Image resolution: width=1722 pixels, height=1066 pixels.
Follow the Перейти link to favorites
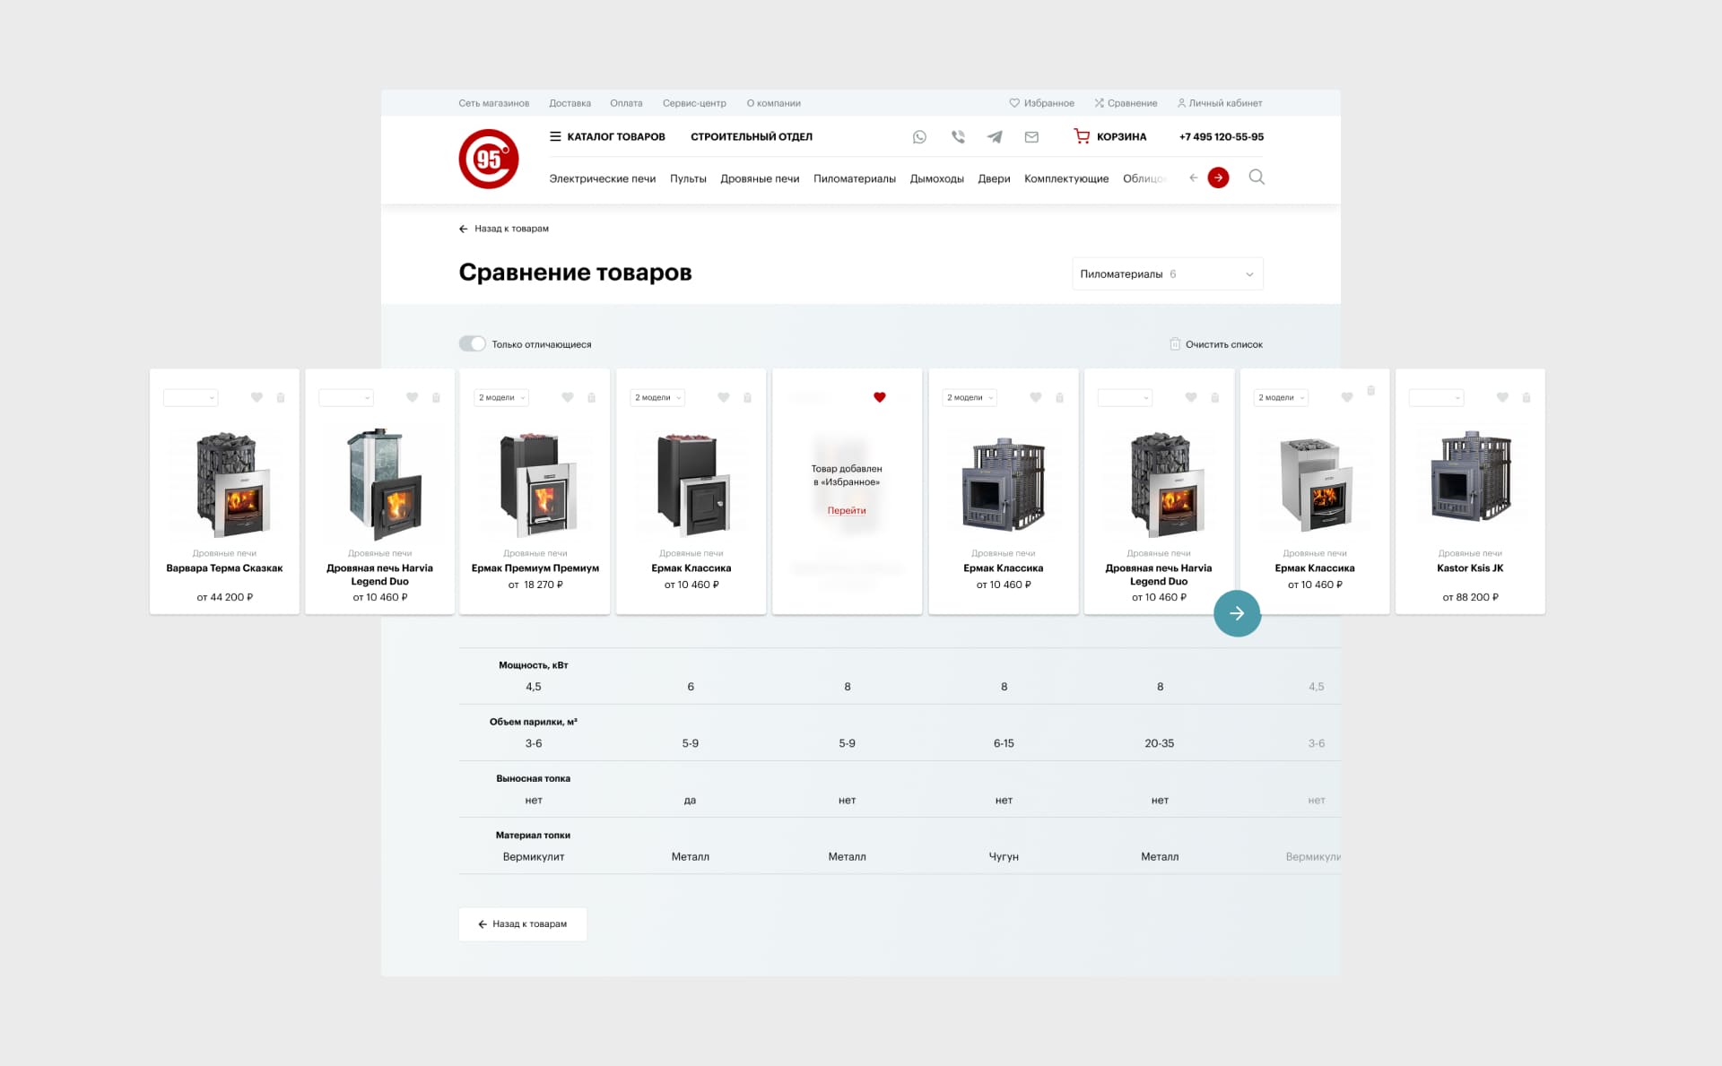point(847,510)
